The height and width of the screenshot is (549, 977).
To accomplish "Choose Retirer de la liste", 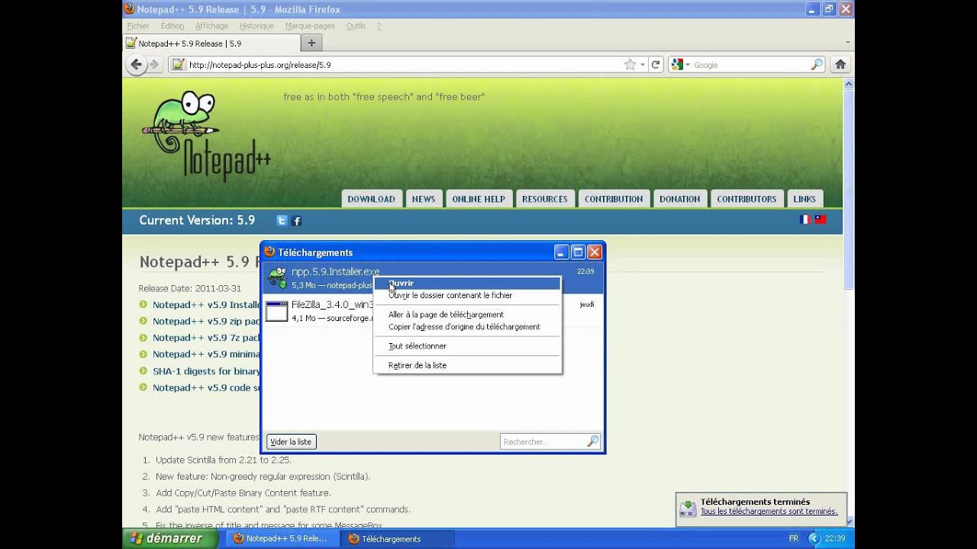I will [x=466, y=365].
